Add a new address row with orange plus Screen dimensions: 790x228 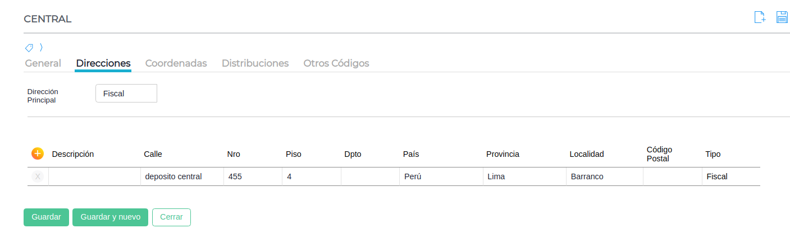(x=37, y=153)
